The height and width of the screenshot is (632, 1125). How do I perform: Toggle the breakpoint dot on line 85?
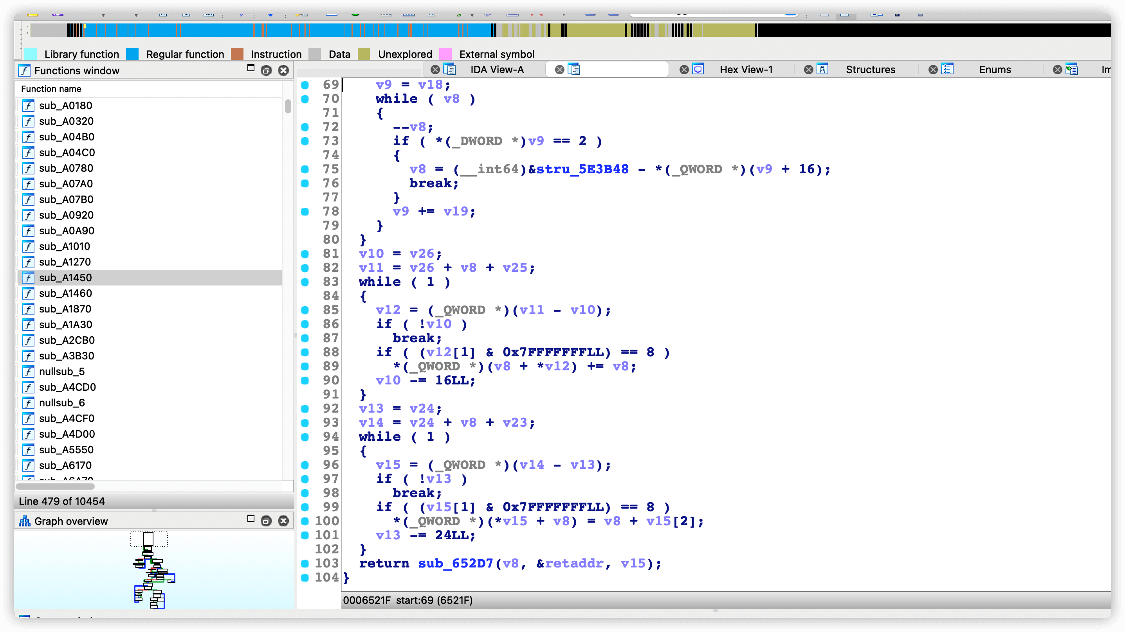tap(305, 310)
